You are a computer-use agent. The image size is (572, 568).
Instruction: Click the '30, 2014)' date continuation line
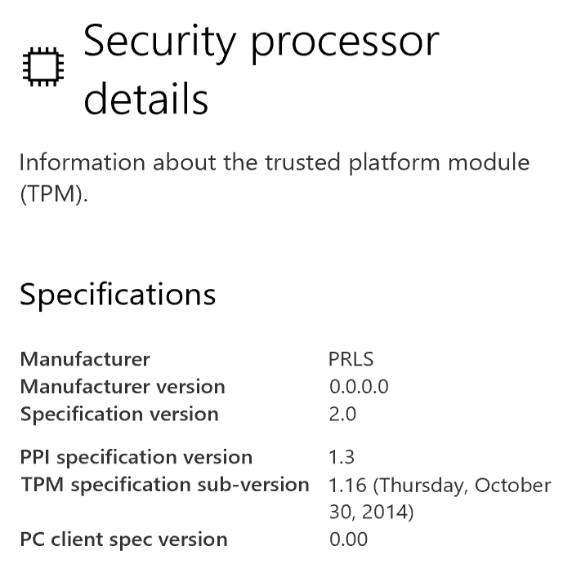click(x=372, y=512)
